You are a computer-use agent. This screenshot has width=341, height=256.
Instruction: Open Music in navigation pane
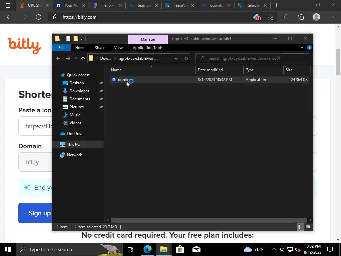click(x=75, y=115)
